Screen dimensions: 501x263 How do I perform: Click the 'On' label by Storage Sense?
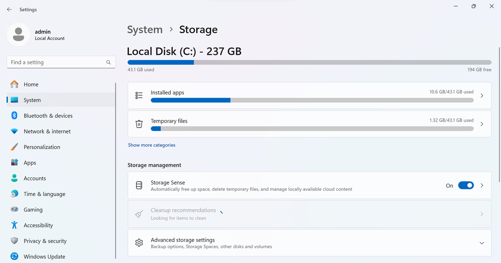coord(449,186)
